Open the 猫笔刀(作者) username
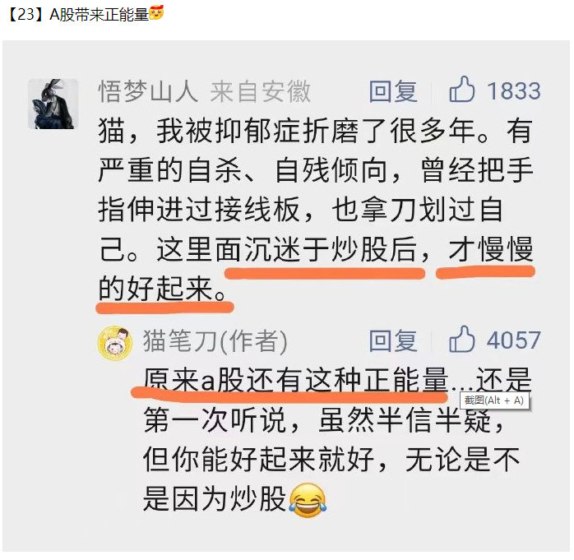This screenshot has height=560, width=574. 215,340
